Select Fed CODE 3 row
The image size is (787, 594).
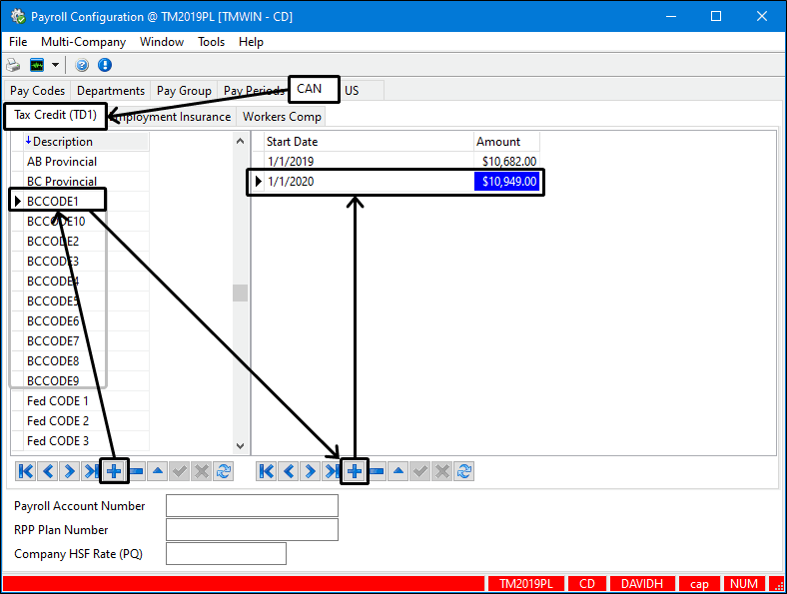86,441
